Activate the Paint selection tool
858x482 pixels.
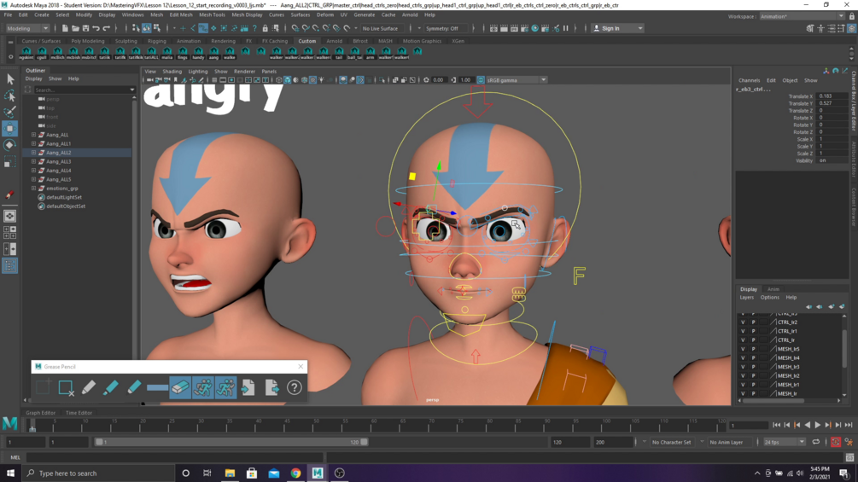click(10, 112)
